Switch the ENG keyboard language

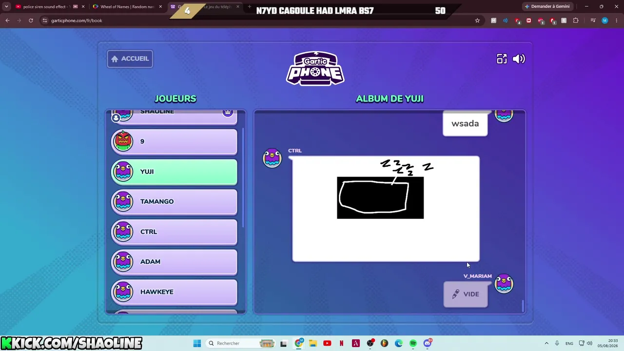[x=569, y=343]
